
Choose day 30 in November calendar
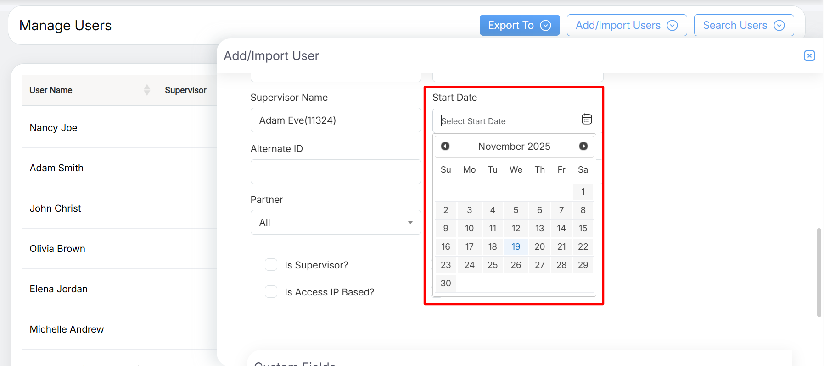(445, 283)
